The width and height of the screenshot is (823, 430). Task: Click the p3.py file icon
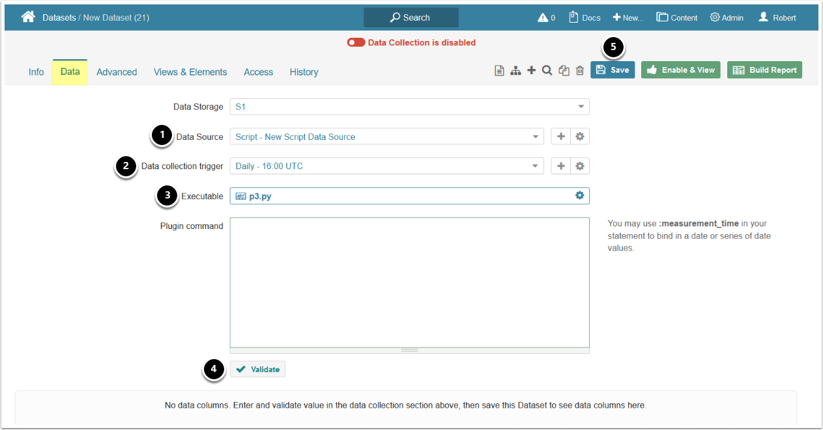(240, 196)
